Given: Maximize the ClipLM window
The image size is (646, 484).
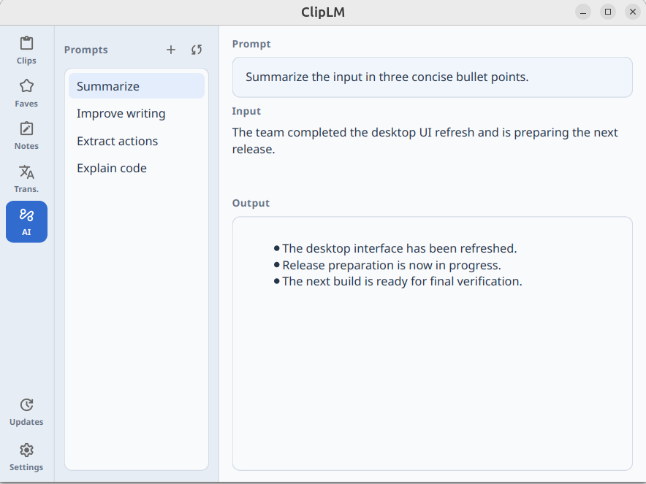Looking at the screenshot, I should pyautogui.click(x=608, y=12).
